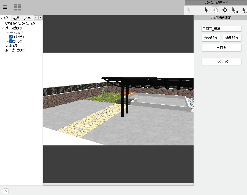The image size is (247, 195).
Task: Click the triangle icon at bottom left
Action: [x=6, y=191]
